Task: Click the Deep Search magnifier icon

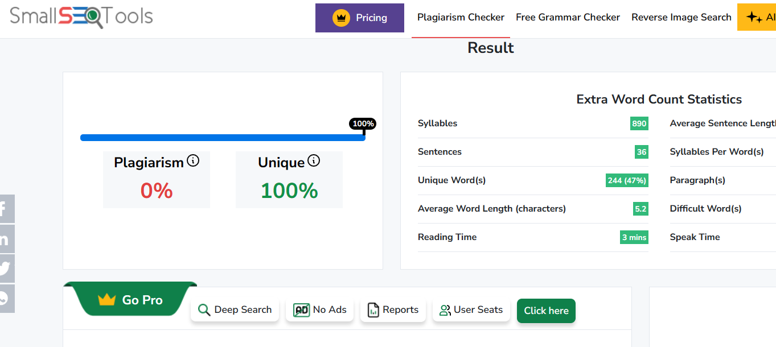Action: pos(204,310)
